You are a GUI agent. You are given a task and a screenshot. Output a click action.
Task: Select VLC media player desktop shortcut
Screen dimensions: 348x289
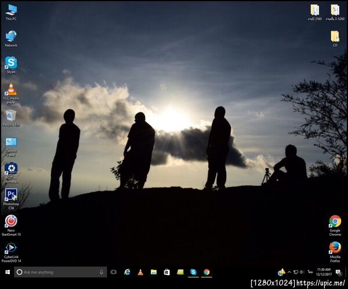click(x=11, y=93)
